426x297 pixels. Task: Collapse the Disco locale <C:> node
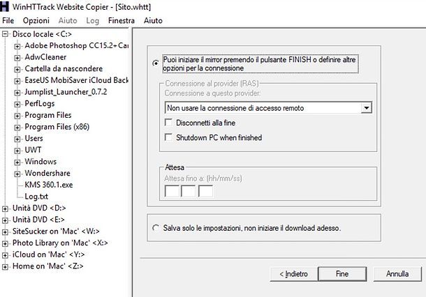pos(5,34)
